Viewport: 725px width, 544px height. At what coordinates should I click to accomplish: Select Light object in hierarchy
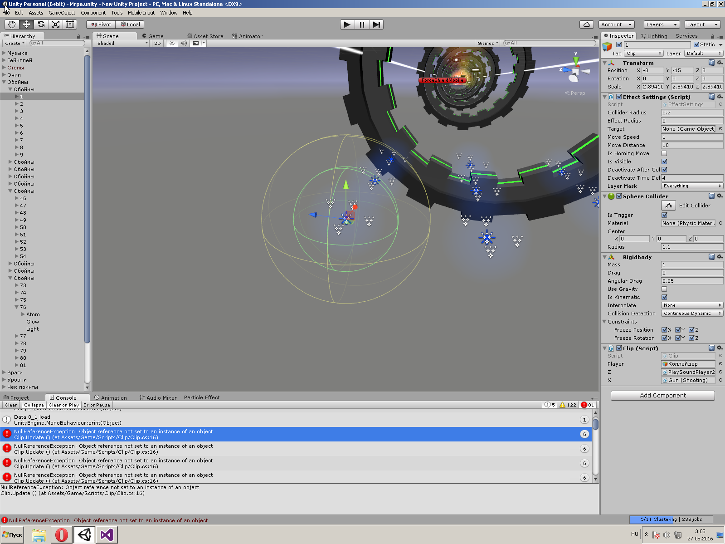(33, 329)
